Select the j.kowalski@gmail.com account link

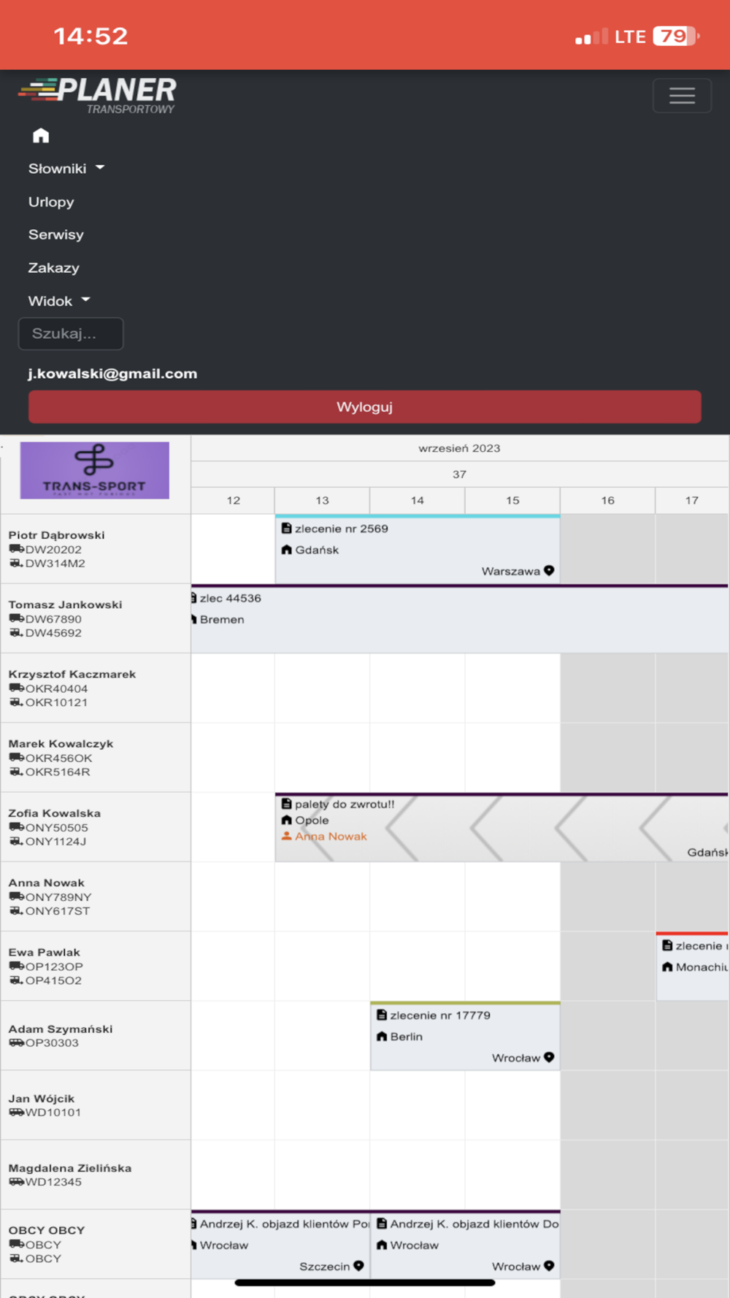(112, 374)
